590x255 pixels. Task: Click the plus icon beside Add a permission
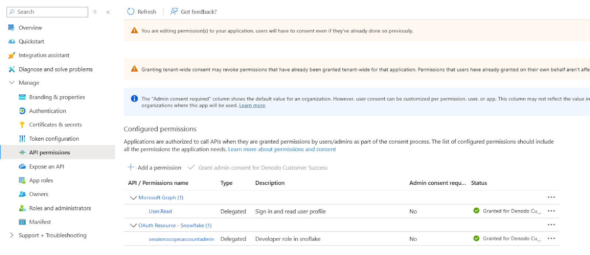[x=131, y=167]
